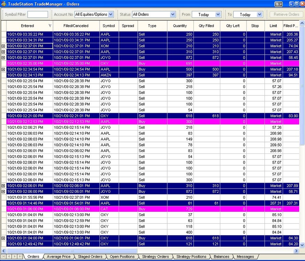305x261 pixels.
Task: Sort by the Entered column header
Action: click(30, 26)
